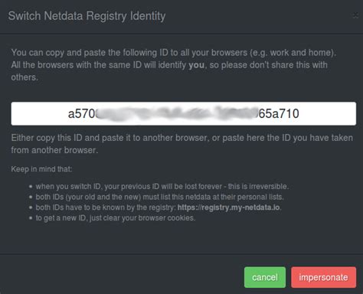Close the dialog with the X icon
The image size is (363, 294).
pos(355,15)
